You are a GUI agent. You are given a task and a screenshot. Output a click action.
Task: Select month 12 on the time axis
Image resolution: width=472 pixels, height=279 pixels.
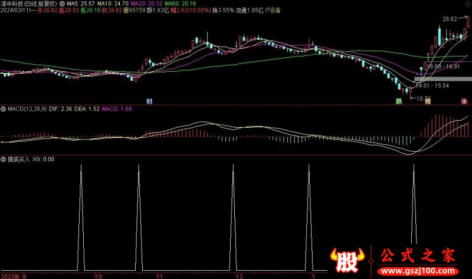[239, 275]
